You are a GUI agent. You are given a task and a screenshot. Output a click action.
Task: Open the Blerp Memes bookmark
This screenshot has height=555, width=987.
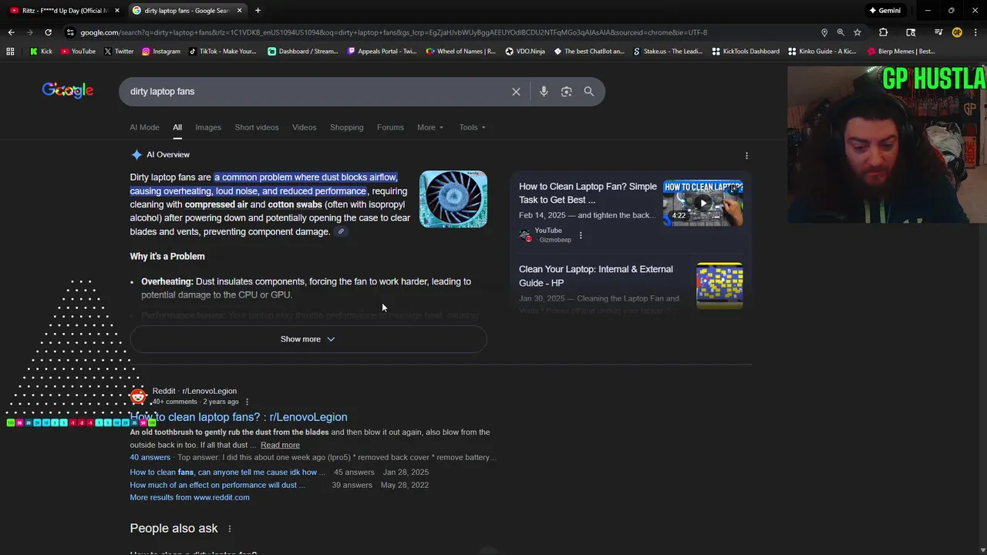[x=901, y=52]
